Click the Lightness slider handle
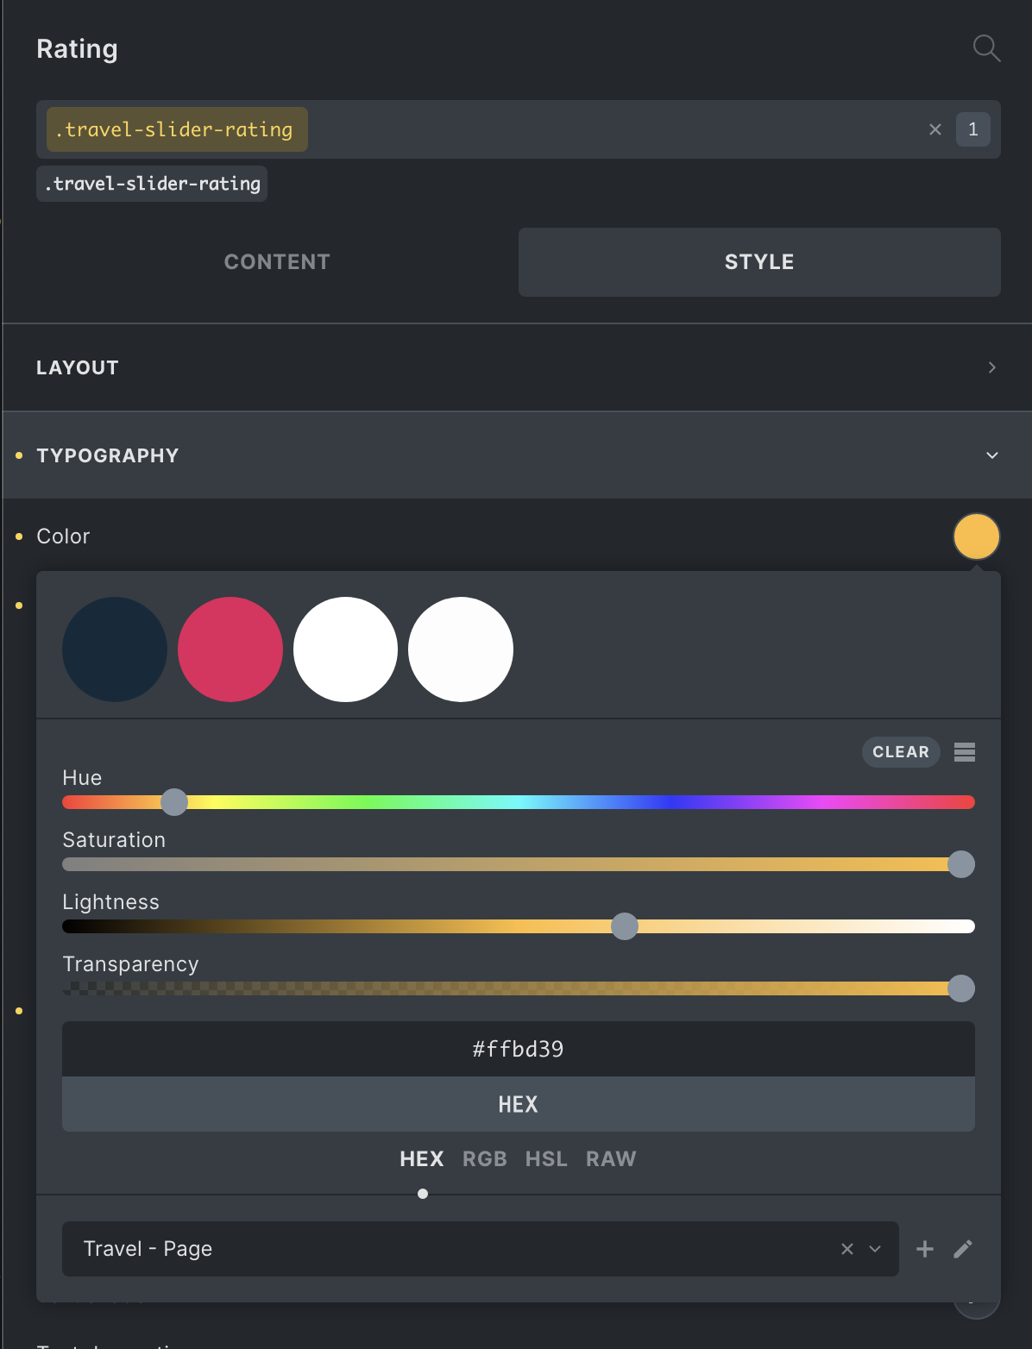 click(625, 926)
